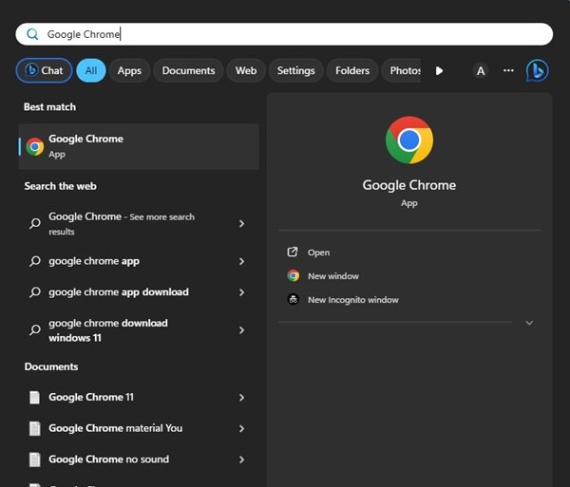The image size is (570, 487).
Task: Click 'Google Chrome' title in preview pane
Action: (409, 185)
